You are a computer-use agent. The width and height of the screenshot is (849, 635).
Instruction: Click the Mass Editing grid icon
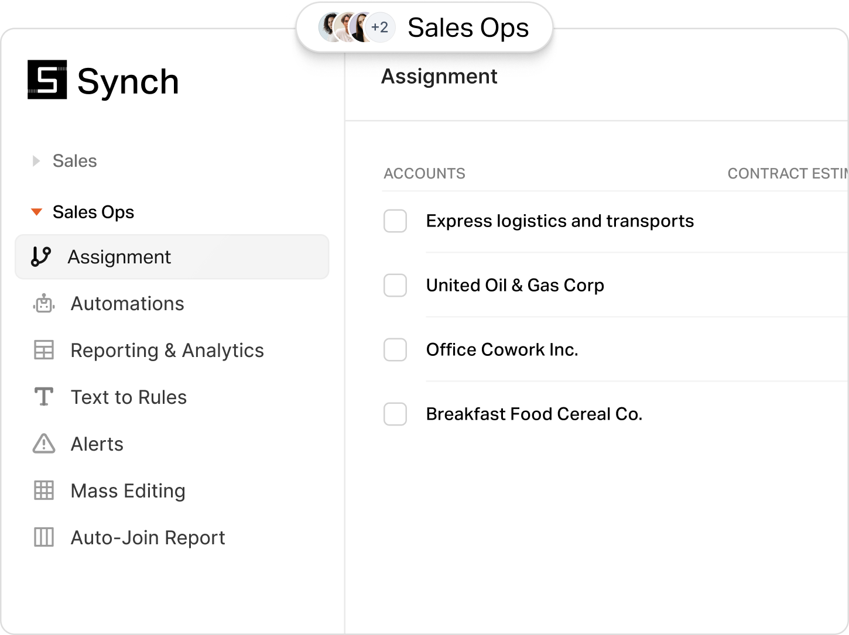tap(43, 490)
